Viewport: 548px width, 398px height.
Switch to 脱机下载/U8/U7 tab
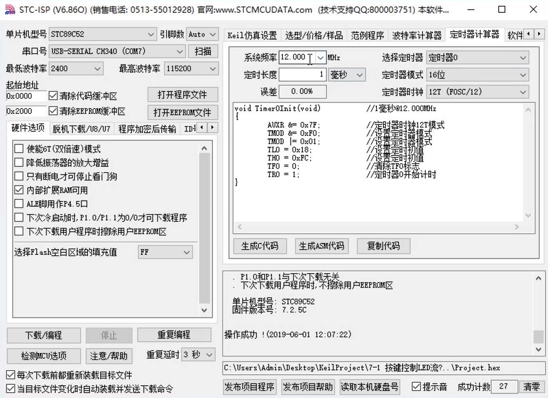tap(82, 129)
